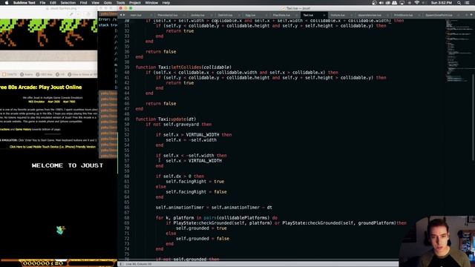Click the ostrich rider sprite in game
This screenshot has width=475, height=267.
[61, 230]
